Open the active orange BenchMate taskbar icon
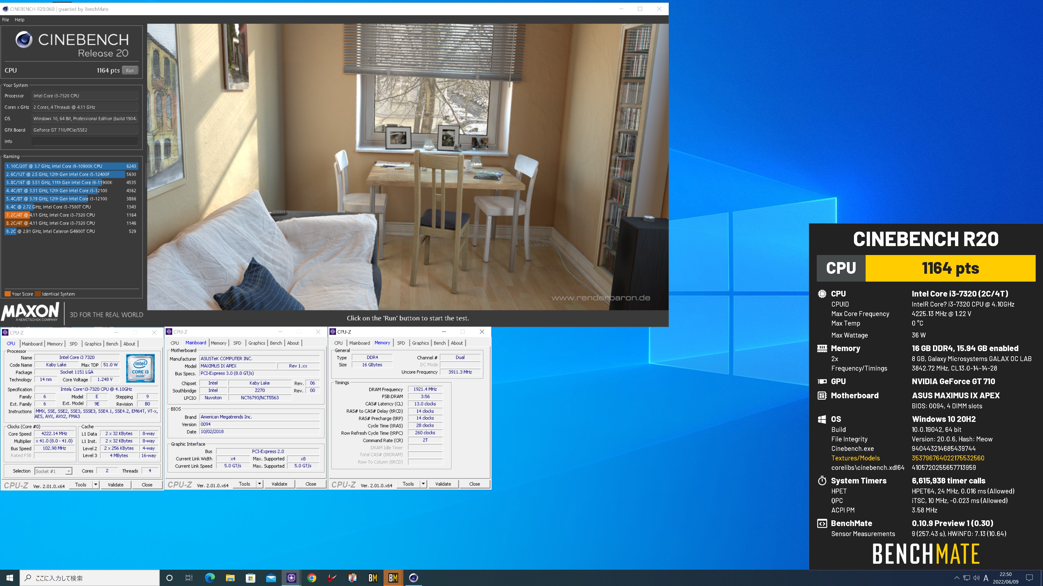 coord(393,578)
